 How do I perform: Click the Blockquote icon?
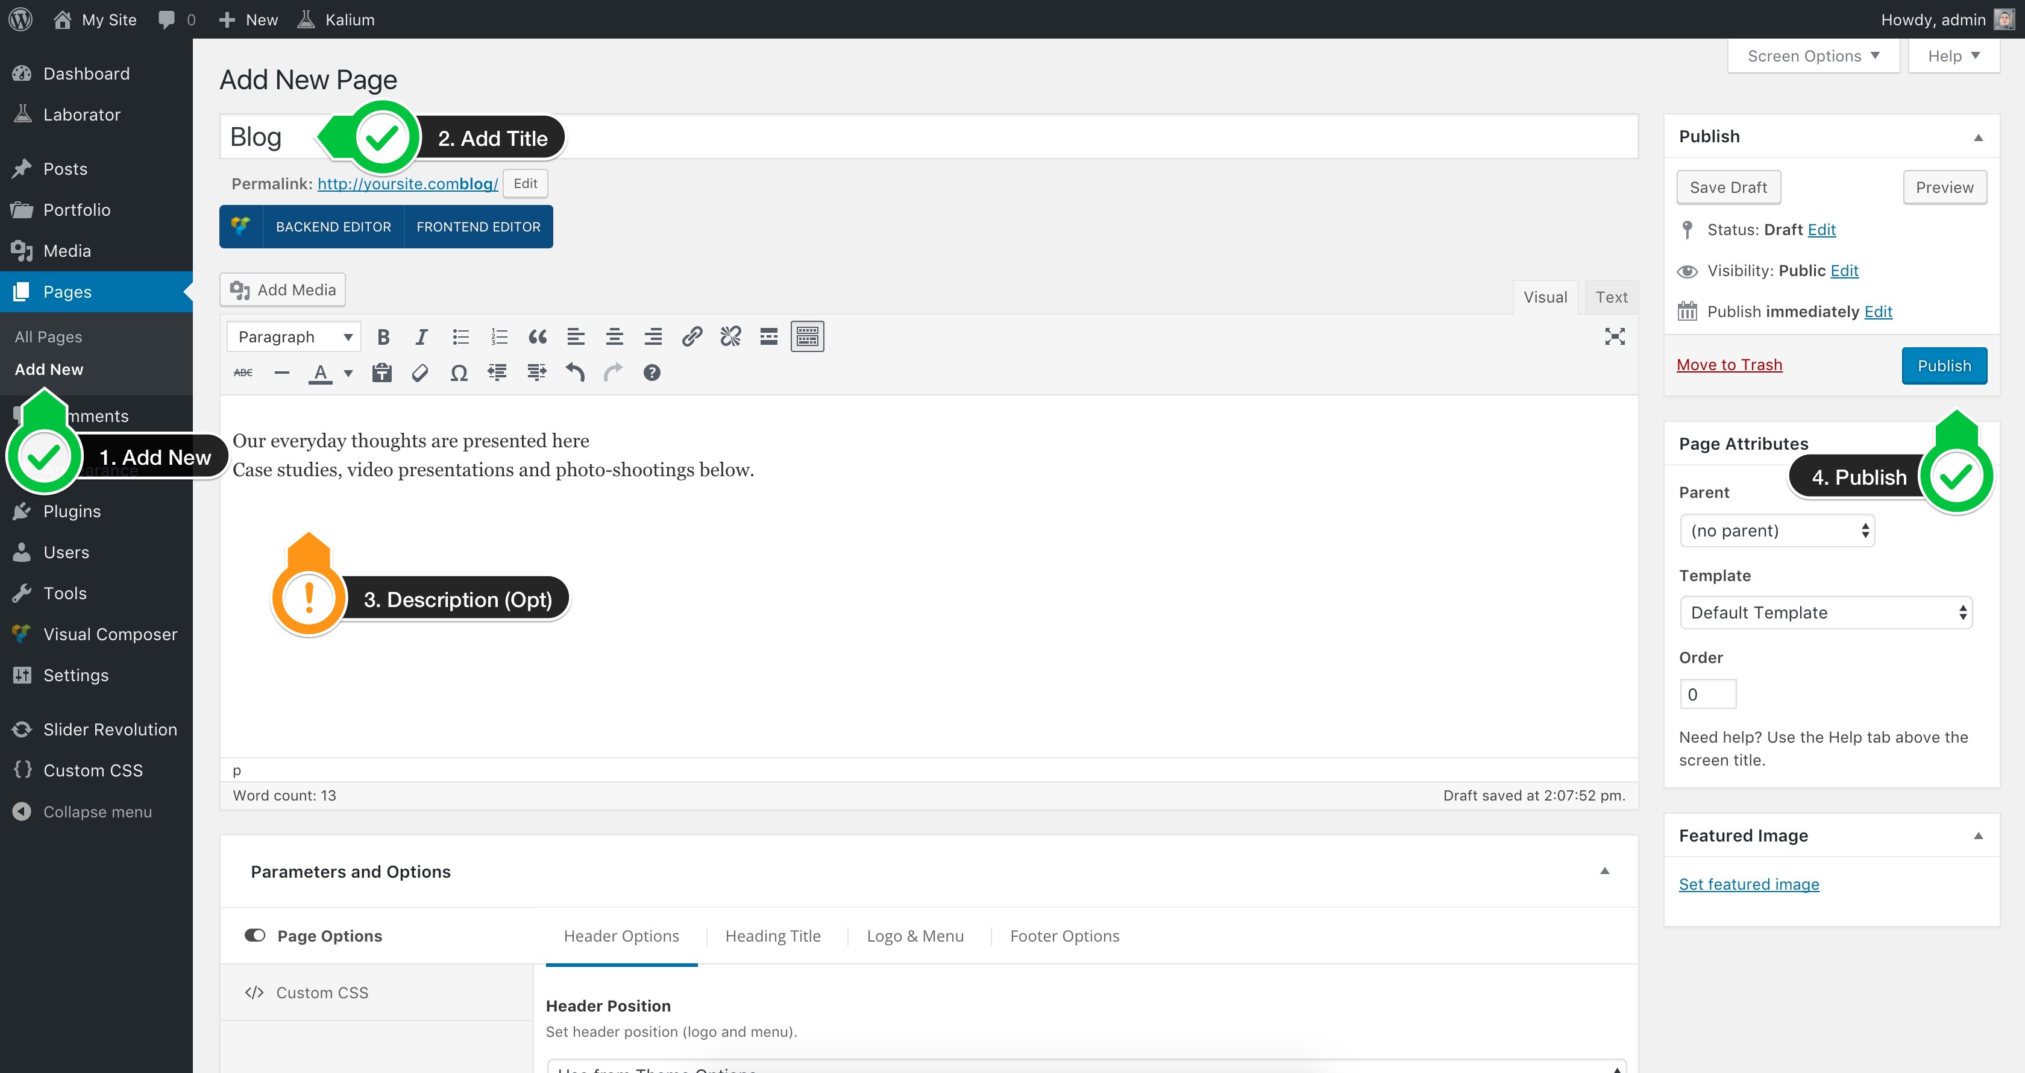click(536, 336)
